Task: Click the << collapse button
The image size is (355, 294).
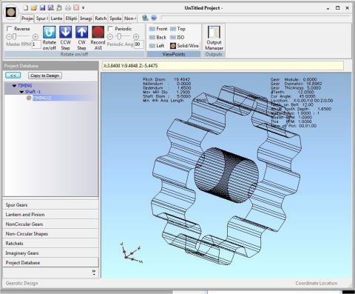Action: pyautogui.click(x=13, y=76)
